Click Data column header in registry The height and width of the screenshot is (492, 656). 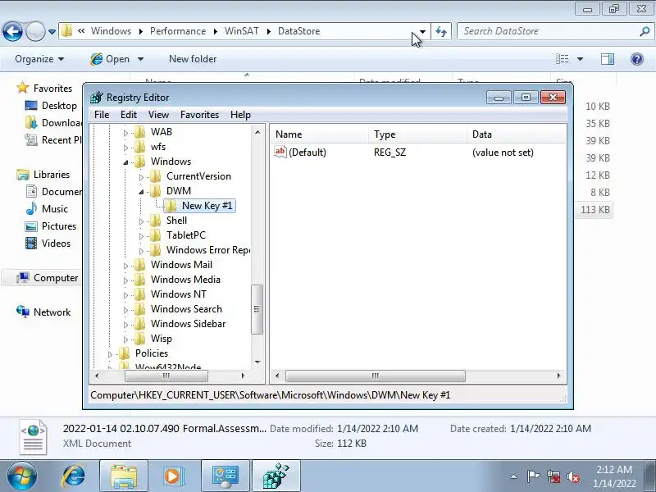point(517,134)
